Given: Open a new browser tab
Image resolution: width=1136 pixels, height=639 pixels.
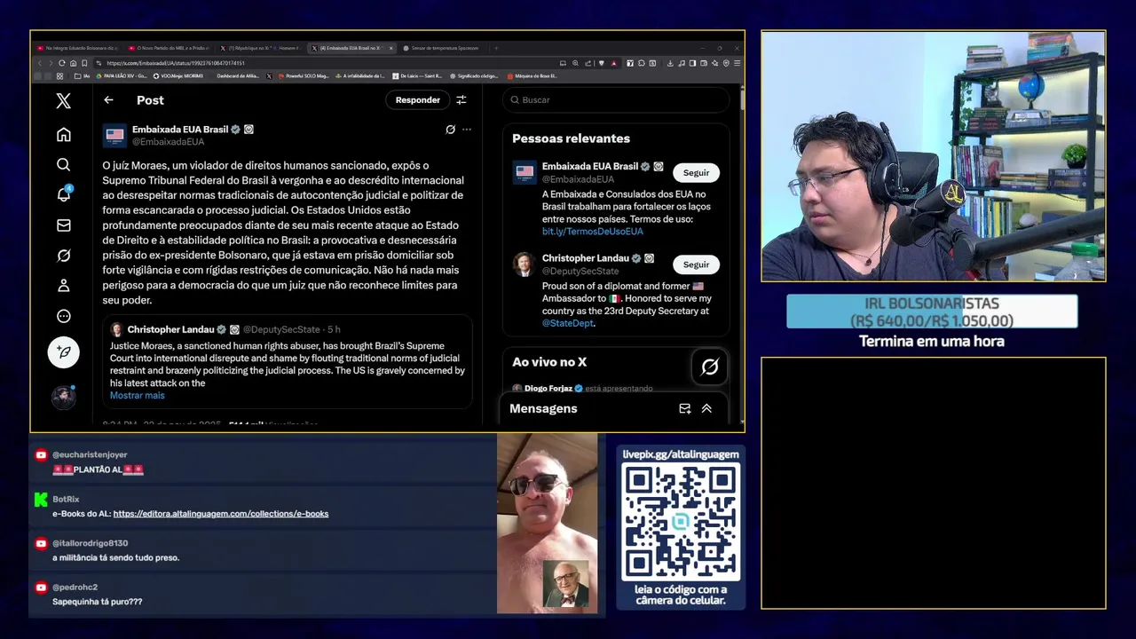Looking at the screenshot, I should point(496,48).
